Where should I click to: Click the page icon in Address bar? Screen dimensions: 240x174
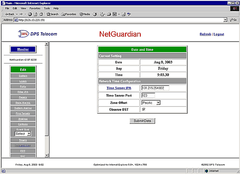(16, 20)
